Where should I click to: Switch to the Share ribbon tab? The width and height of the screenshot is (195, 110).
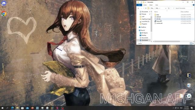151,5
